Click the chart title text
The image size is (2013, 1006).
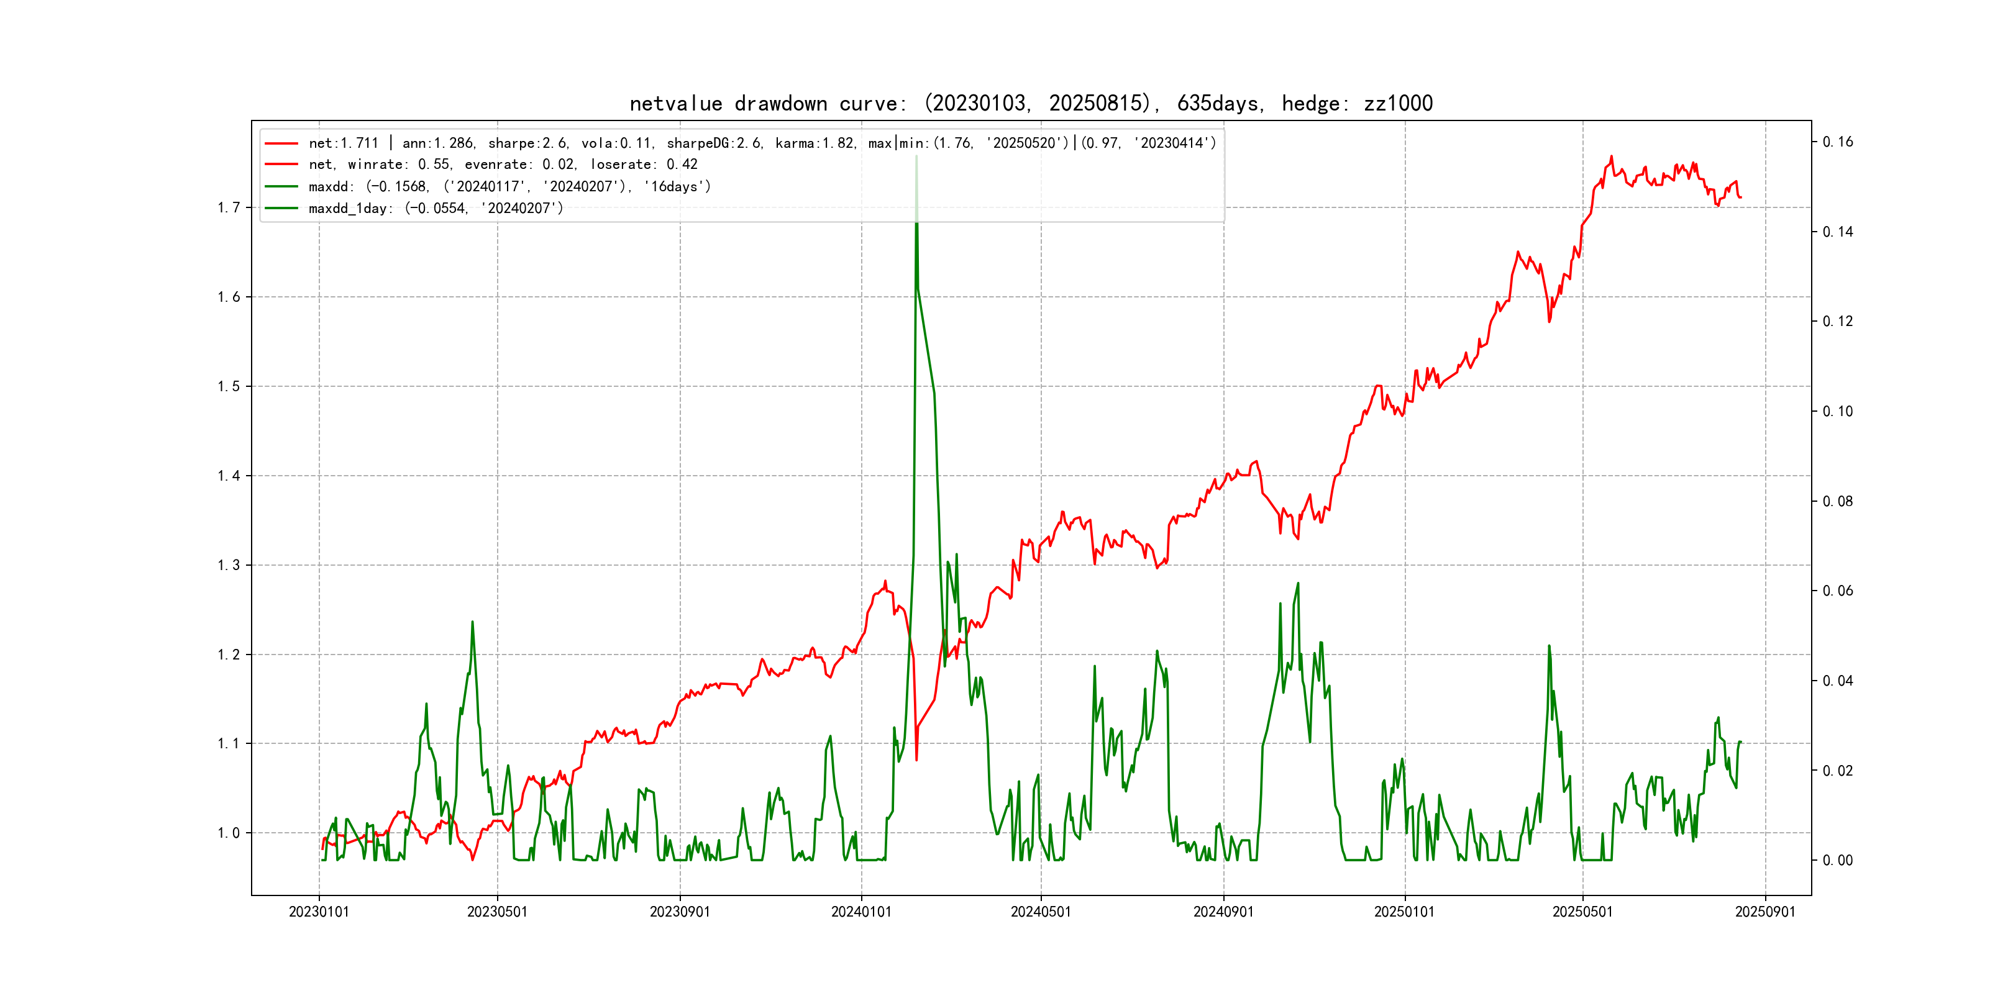click(1031, 103)
